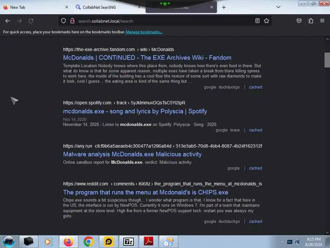Open mcdonalds.exe Spotify song result
The image size is (330, 248).
click(x=135, y=111)
